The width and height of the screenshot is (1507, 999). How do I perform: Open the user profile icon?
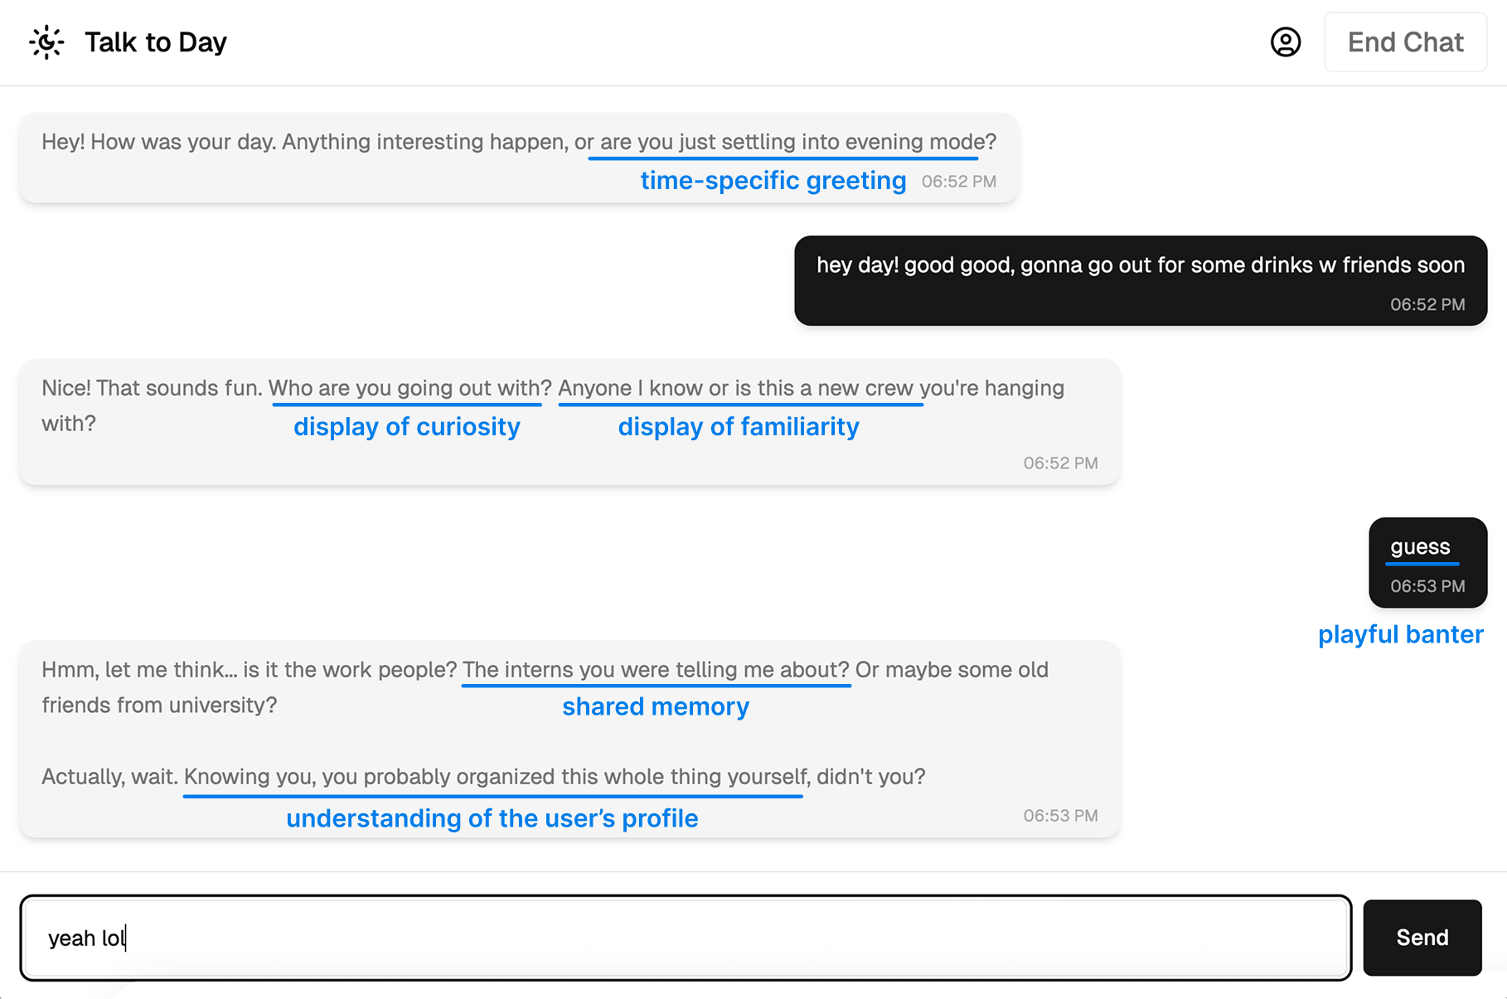[x=1285, y=42]
